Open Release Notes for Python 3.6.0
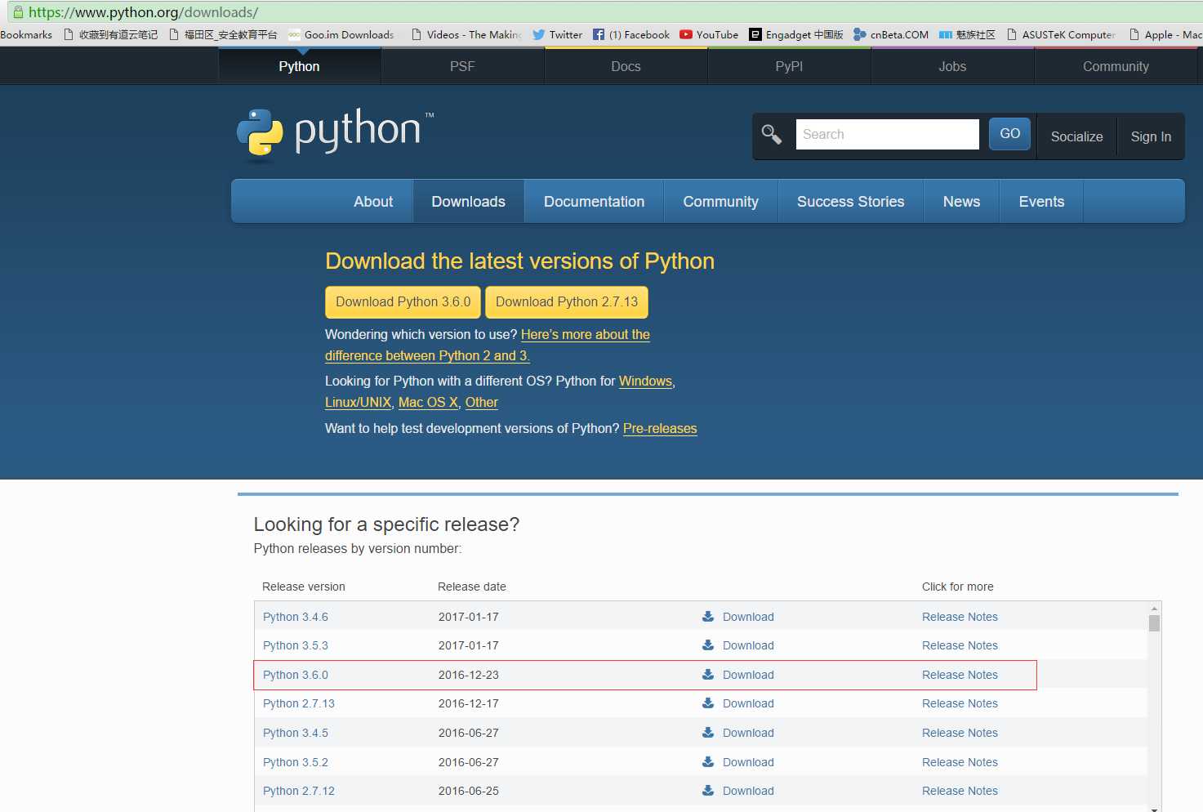 click(x=960, y=675)
